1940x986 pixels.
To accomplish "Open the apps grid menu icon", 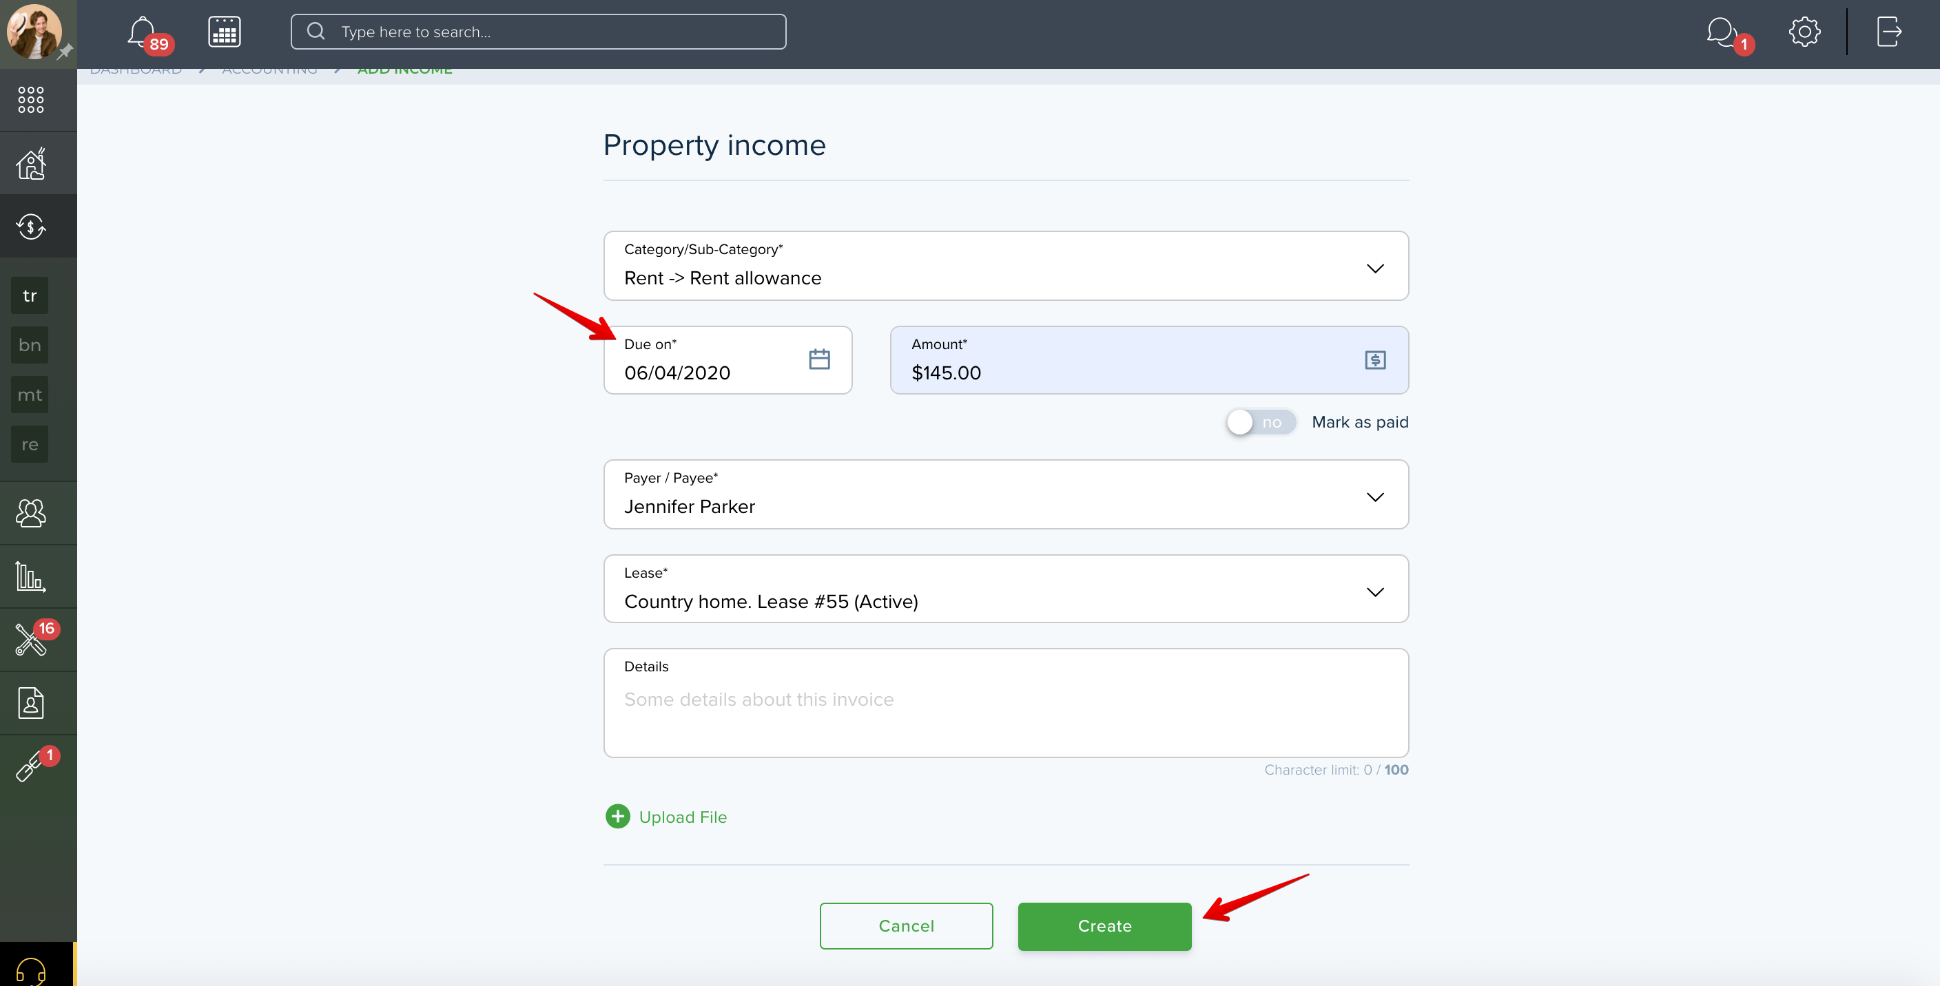I will point(31,99).
